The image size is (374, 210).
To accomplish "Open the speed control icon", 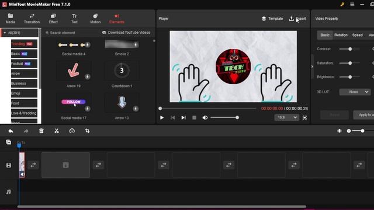I will tap(72, 131).
